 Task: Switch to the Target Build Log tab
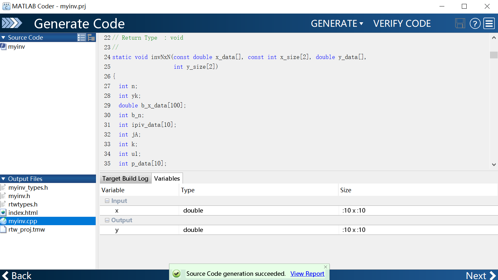click(x=125, y=178)
